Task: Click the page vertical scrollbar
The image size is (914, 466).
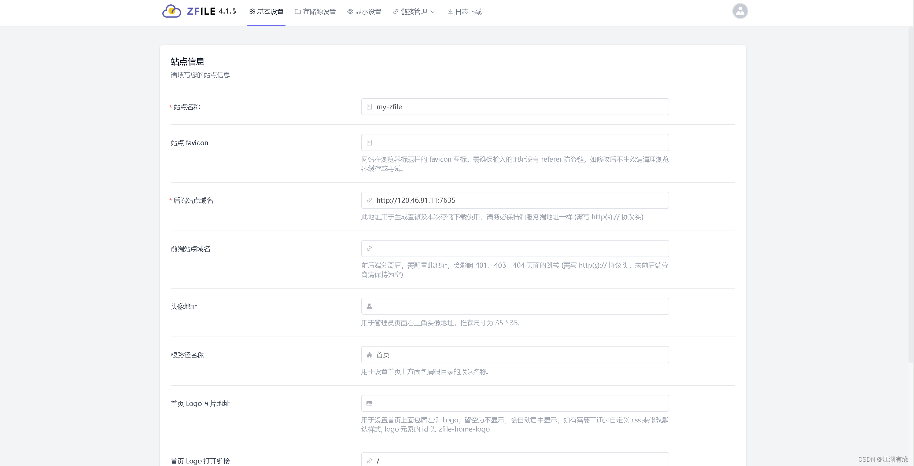Action: [911, 194]
